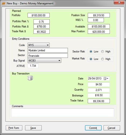Expand the Code dropdown showing MYS

point(39,45)
